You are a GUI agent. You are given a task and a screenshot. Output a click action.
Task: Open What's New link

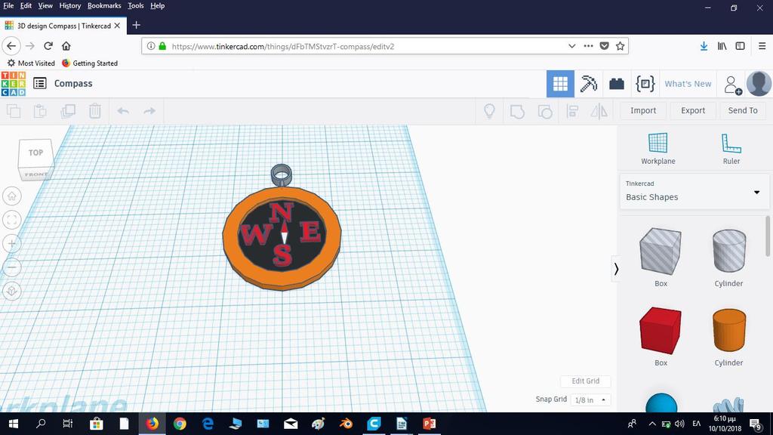688,84
